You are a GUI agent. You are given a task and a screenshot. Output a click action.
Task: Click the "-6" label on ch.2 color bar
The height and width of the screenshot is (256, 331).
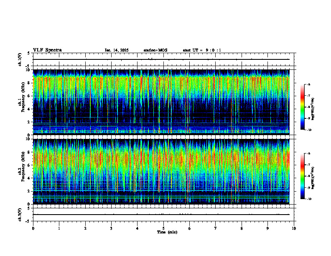[308, 154]
